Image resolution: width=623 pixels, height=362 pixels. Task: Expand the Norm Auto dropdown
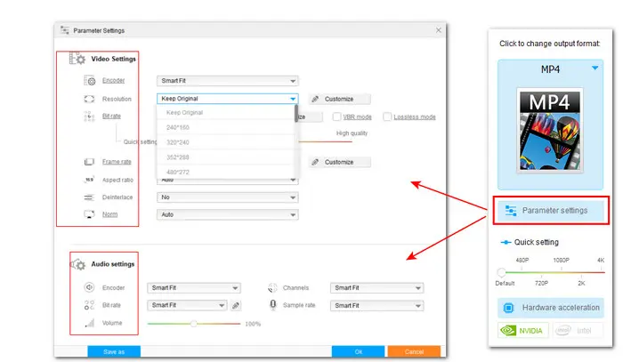(x=227, y=214)
